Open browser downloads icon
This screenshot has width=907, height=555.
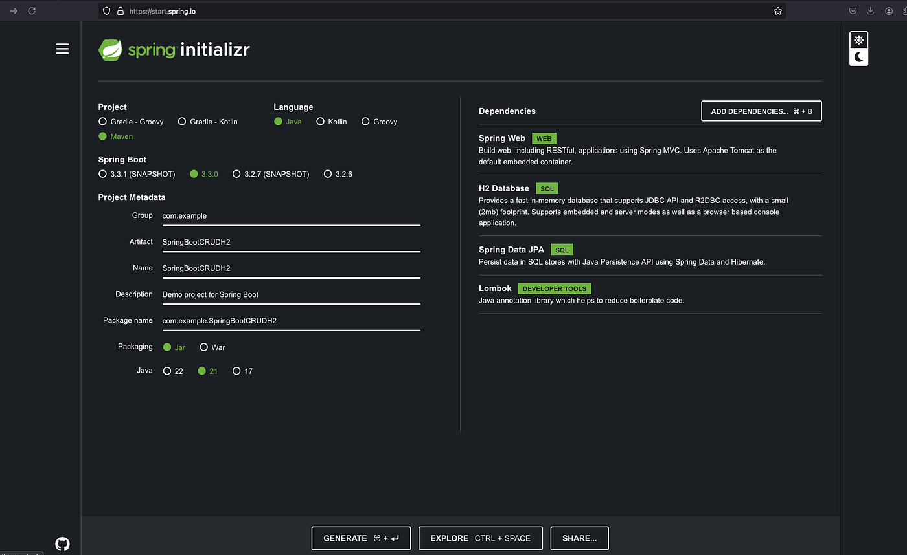pos(871,11)
